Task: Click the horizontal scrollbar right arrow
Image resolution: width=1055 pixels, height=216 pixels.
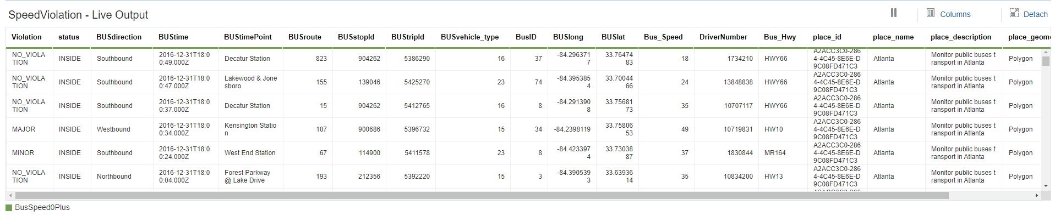Action: click(x=1037, y=195)
